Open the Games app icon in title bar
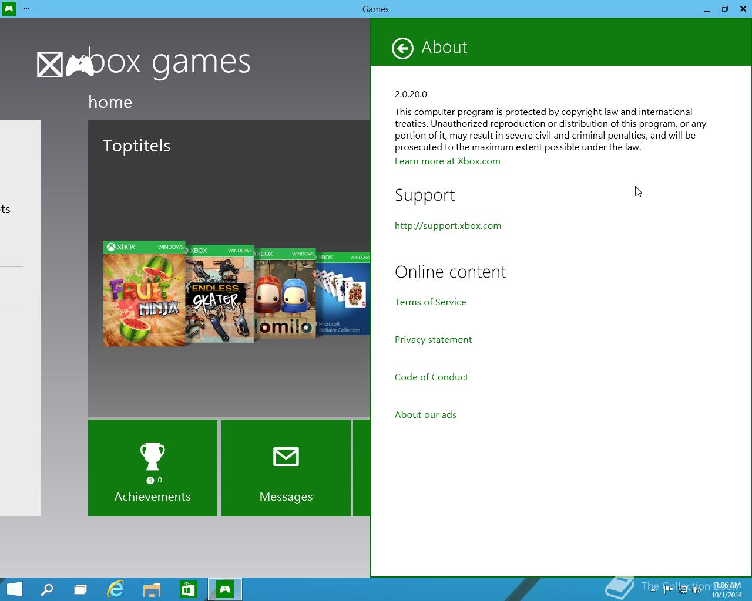The image size is (752, 601). (x=8, y=9)
